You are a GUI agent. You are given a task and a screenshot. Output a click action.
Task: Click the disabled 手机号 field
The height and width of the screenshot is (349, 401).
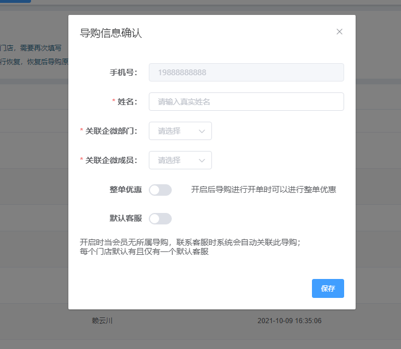pos(246,72)
